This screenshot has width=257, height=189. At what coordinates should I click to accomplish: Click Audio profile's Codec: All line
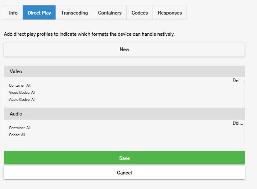tap(17, 135)
